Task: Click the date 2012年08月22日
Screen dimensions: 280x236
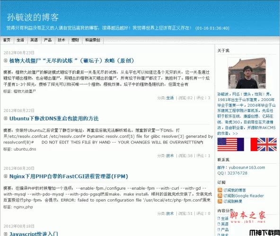Action: click(19, 110)
